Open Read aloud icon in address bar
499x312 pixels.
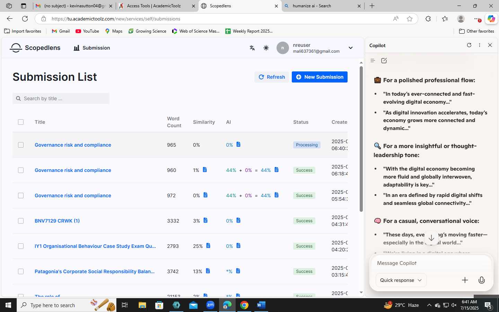click(396, 19)
